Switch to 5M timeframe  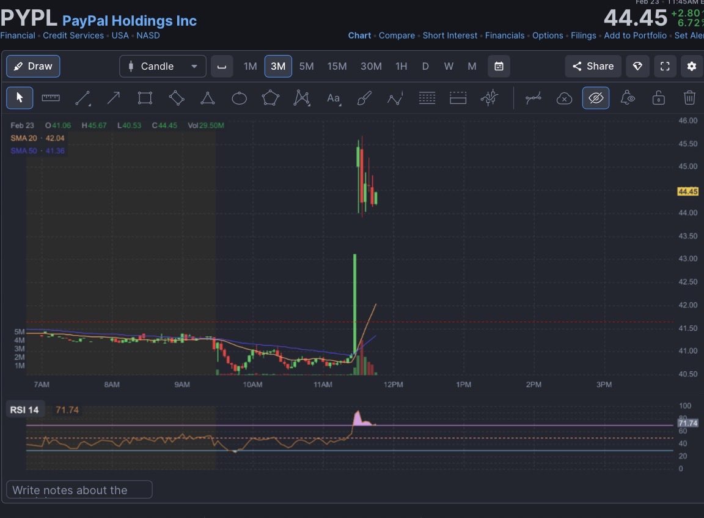307,67
